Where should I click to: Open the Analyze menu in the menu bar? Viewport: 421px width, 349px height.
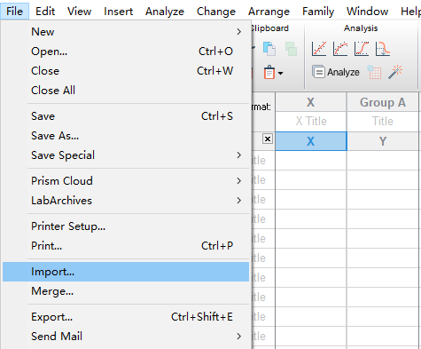coord(165,12)
